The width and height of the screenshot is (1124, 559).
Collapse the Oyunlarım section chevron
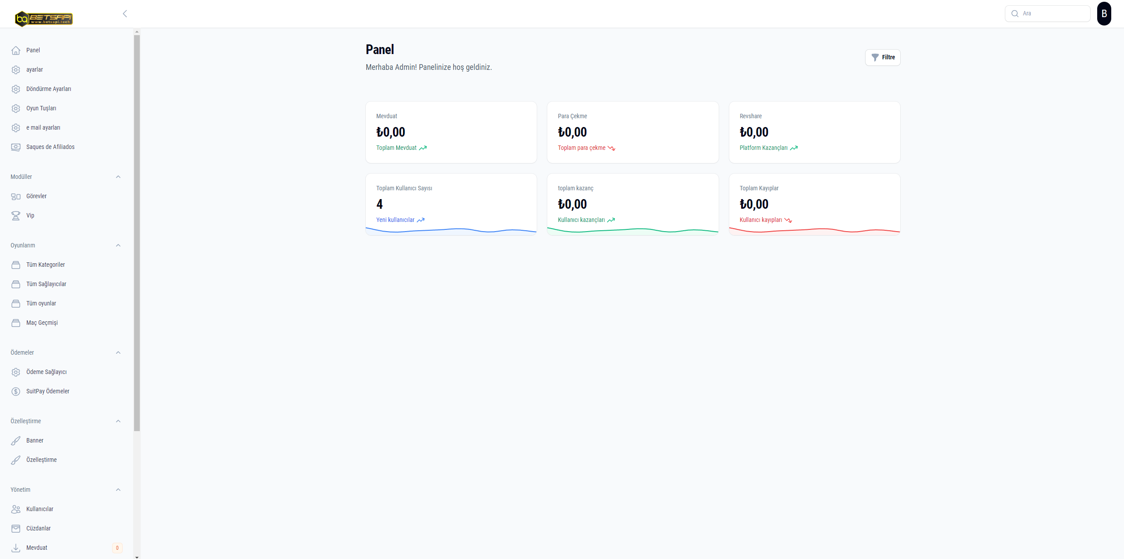[x=118, y=245]
